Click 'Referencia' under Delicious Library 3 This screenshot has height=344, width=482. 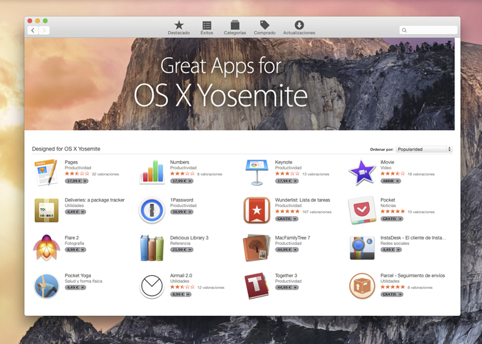[180, 244]
